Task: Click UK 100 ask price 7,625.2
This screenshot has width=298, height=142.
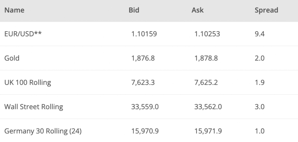Action: pyautogui.click(x=206, y=83)
